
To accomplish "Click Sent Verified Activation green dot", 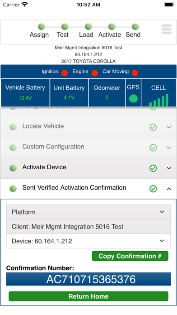I will [x=13, y=188].
